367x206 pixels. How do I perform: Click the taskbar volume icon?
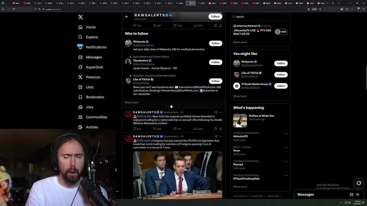point(349,203)
